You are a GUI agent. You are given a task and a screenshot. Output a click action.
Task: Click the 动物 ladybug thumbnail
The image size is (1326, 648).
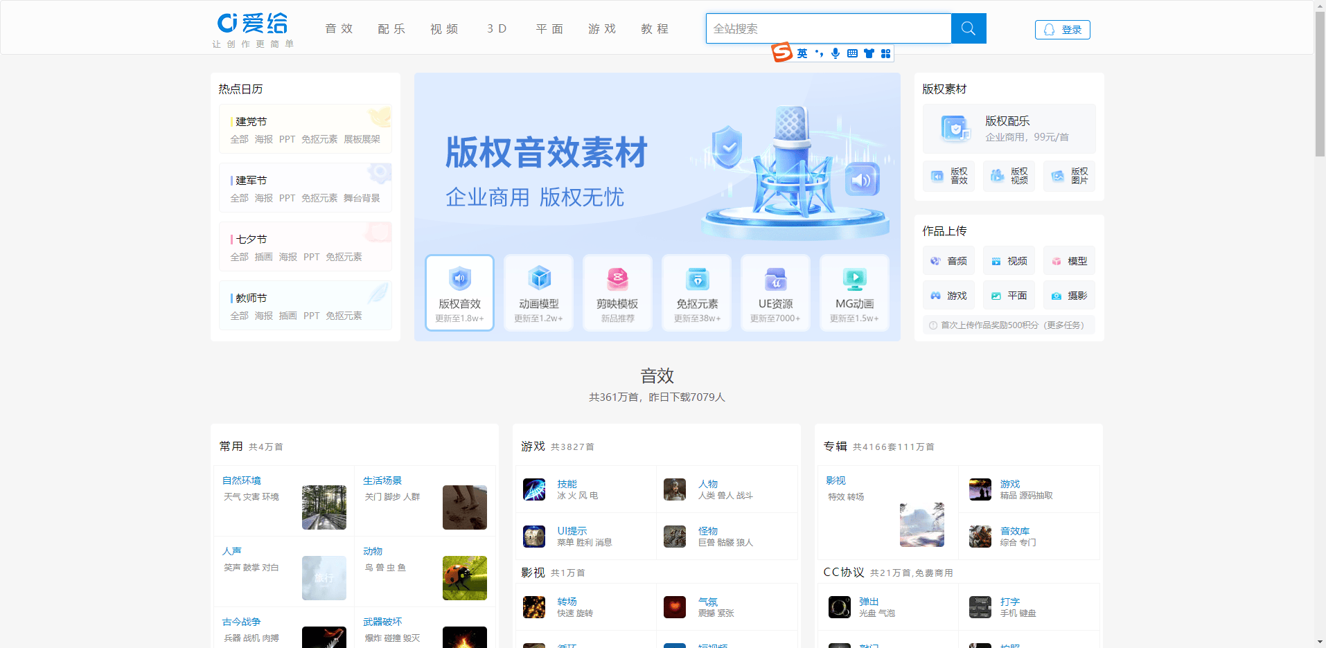tap(464, 578)
